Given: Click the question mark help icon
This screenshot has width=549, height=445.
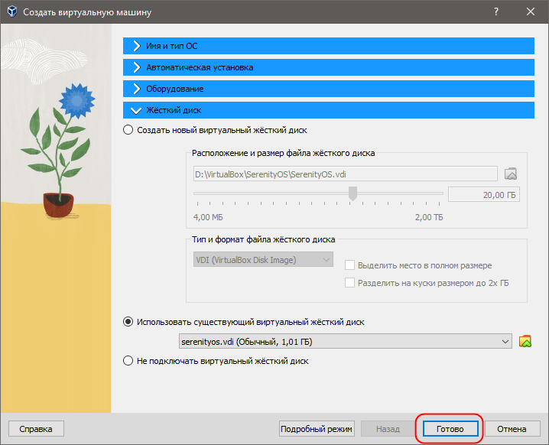Looking at the screenshot, I should pyautogui.click(x=496, y=11).
